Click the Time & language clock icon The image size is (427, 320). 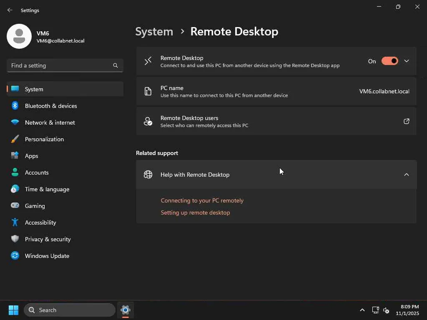pyautogui.click(x=15, y=189)
